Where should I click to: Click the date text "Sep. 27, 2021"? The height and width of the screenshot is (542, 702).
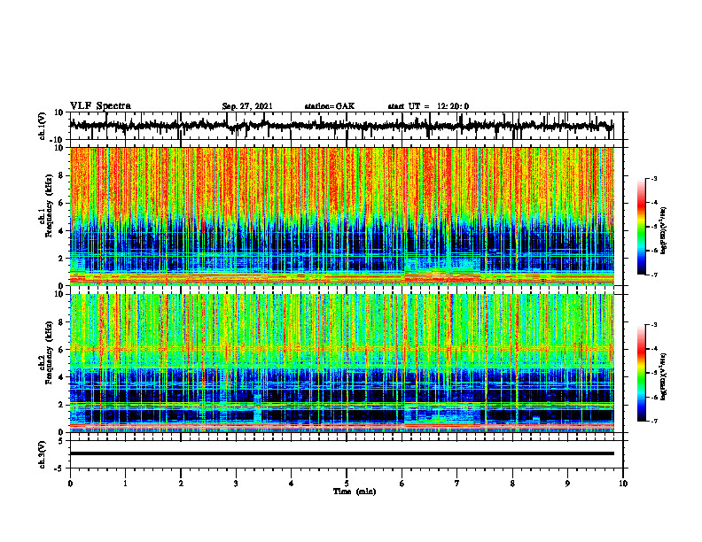coord(247,106)
